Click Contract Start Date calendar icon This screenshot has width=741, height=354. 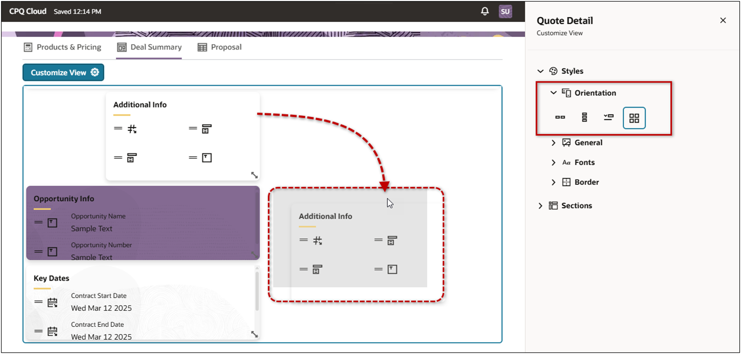52,302
